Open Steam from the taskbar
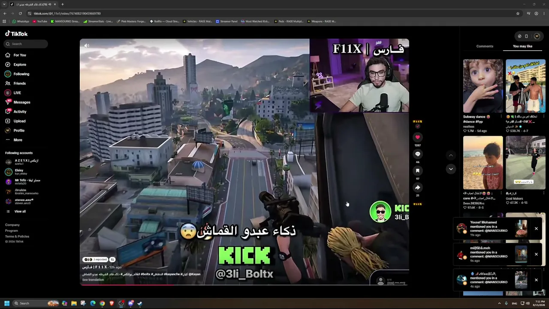 (140, 303)
